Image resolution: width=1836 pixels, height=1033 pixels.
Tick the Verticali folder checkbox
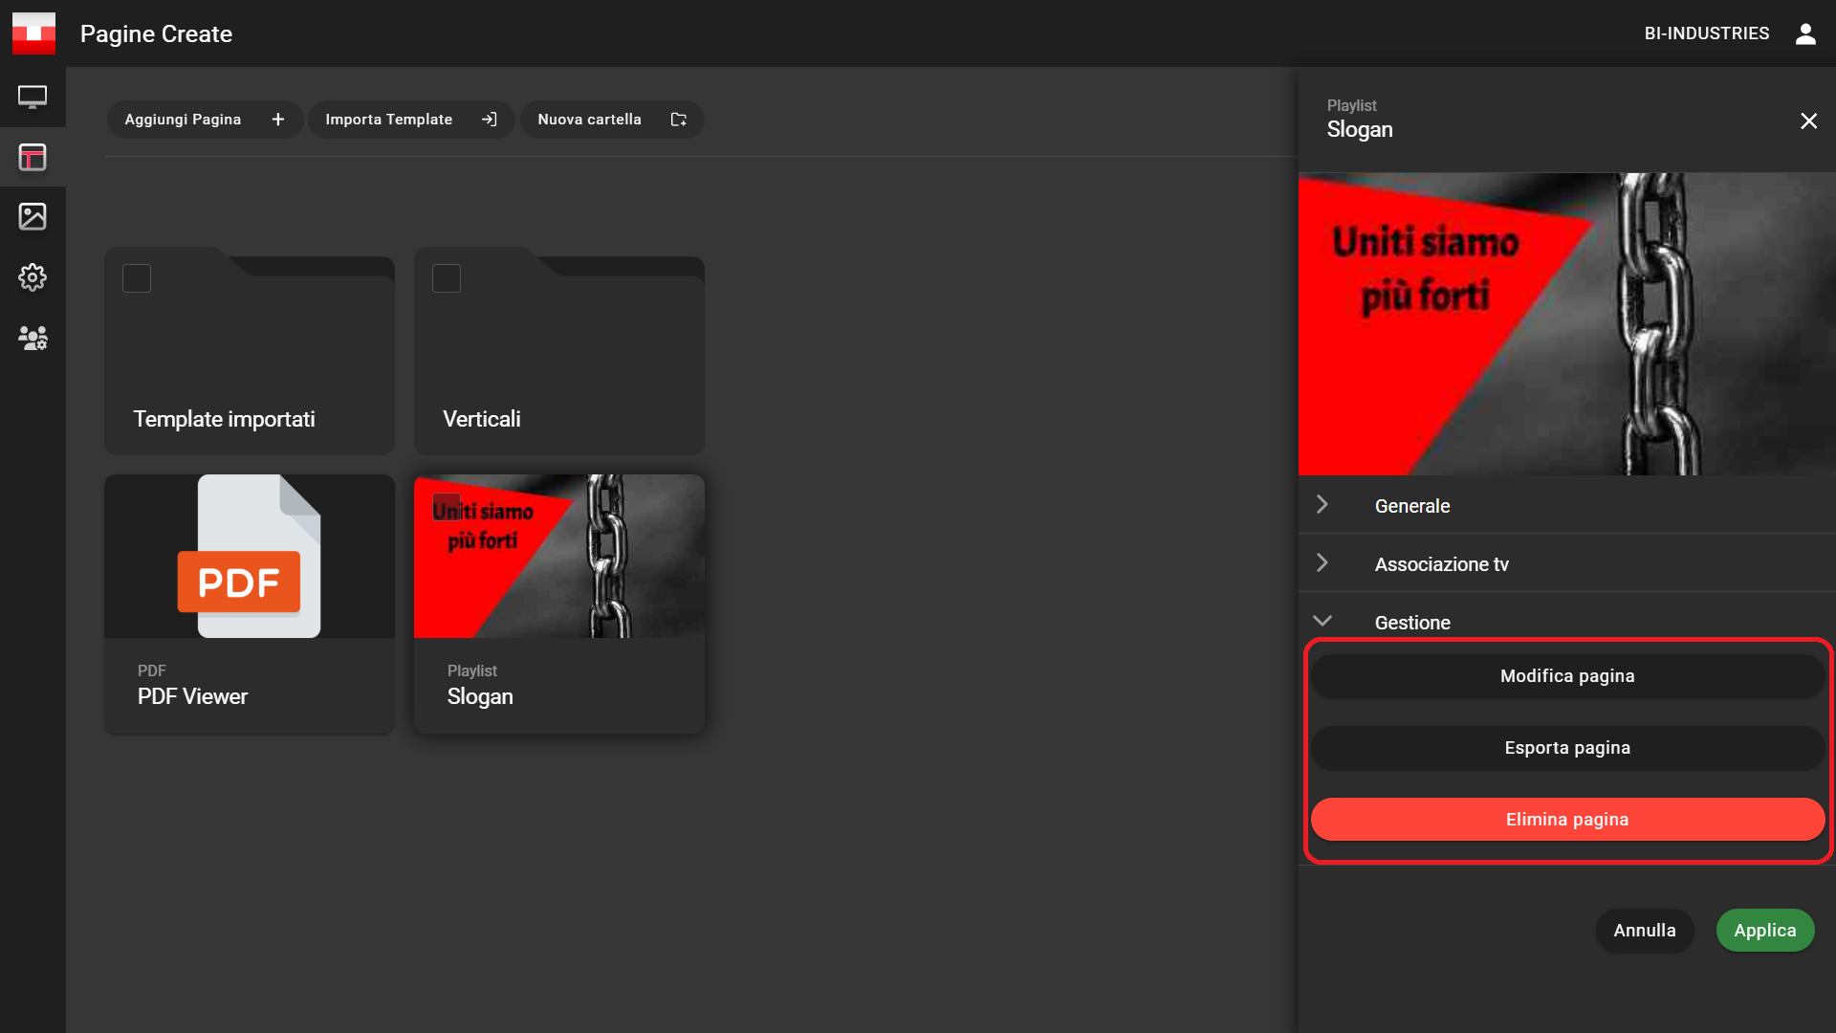pos(447,278)
